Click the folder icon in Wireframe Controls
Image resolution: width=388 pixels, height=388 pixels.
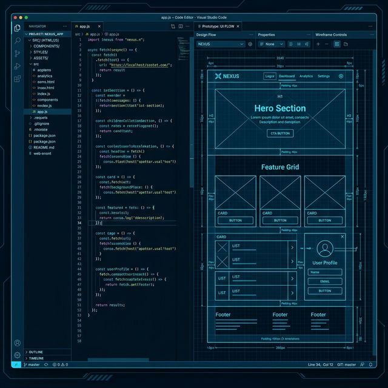pyautogui.click(x=346, y=44)
